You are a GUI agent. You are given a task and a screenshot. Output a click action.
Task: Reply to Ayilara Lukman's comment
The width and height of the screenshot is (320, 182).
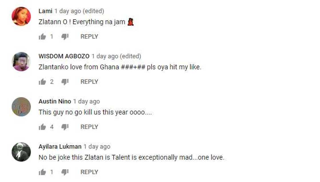click(x=89, y=172)
